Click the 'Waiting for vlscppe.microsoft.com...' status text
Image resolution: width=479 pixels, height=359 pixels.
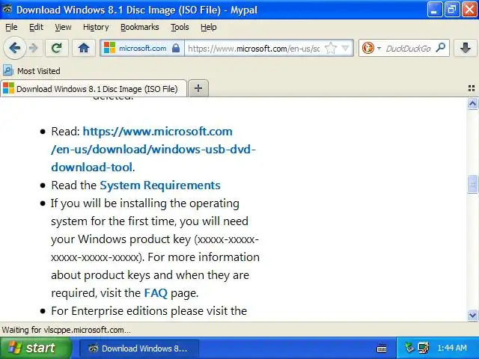point(67,330)
